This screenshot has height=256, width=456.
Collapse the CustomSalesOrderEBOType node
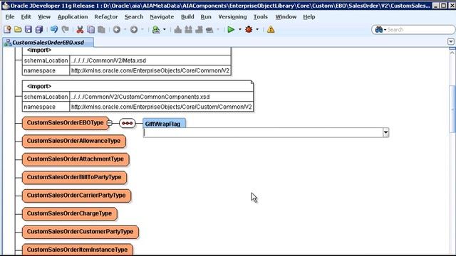click(109, 123)
